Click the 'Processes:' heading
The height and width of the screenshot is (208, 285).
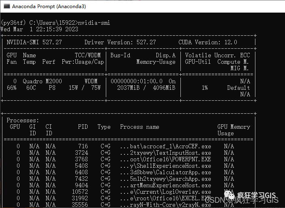click(x=23, y=120)
